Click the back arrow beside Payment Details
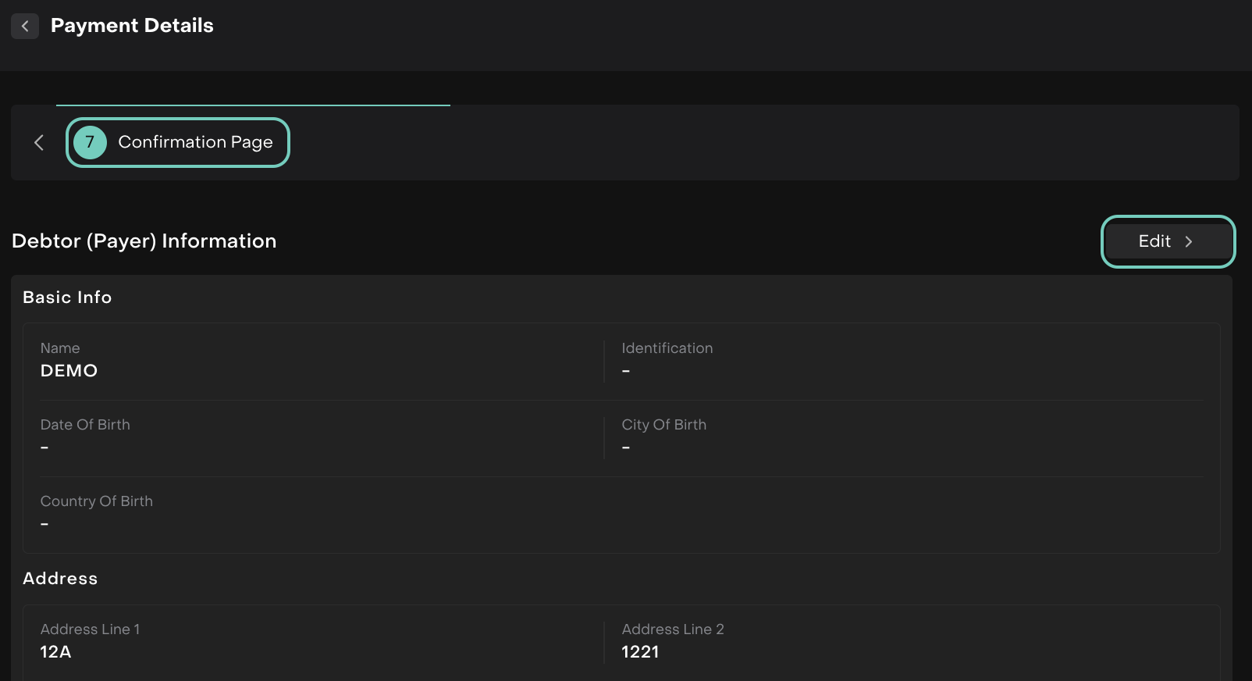Image resolution: width=1252 pixels, height=681 pixels. [25, 26]
